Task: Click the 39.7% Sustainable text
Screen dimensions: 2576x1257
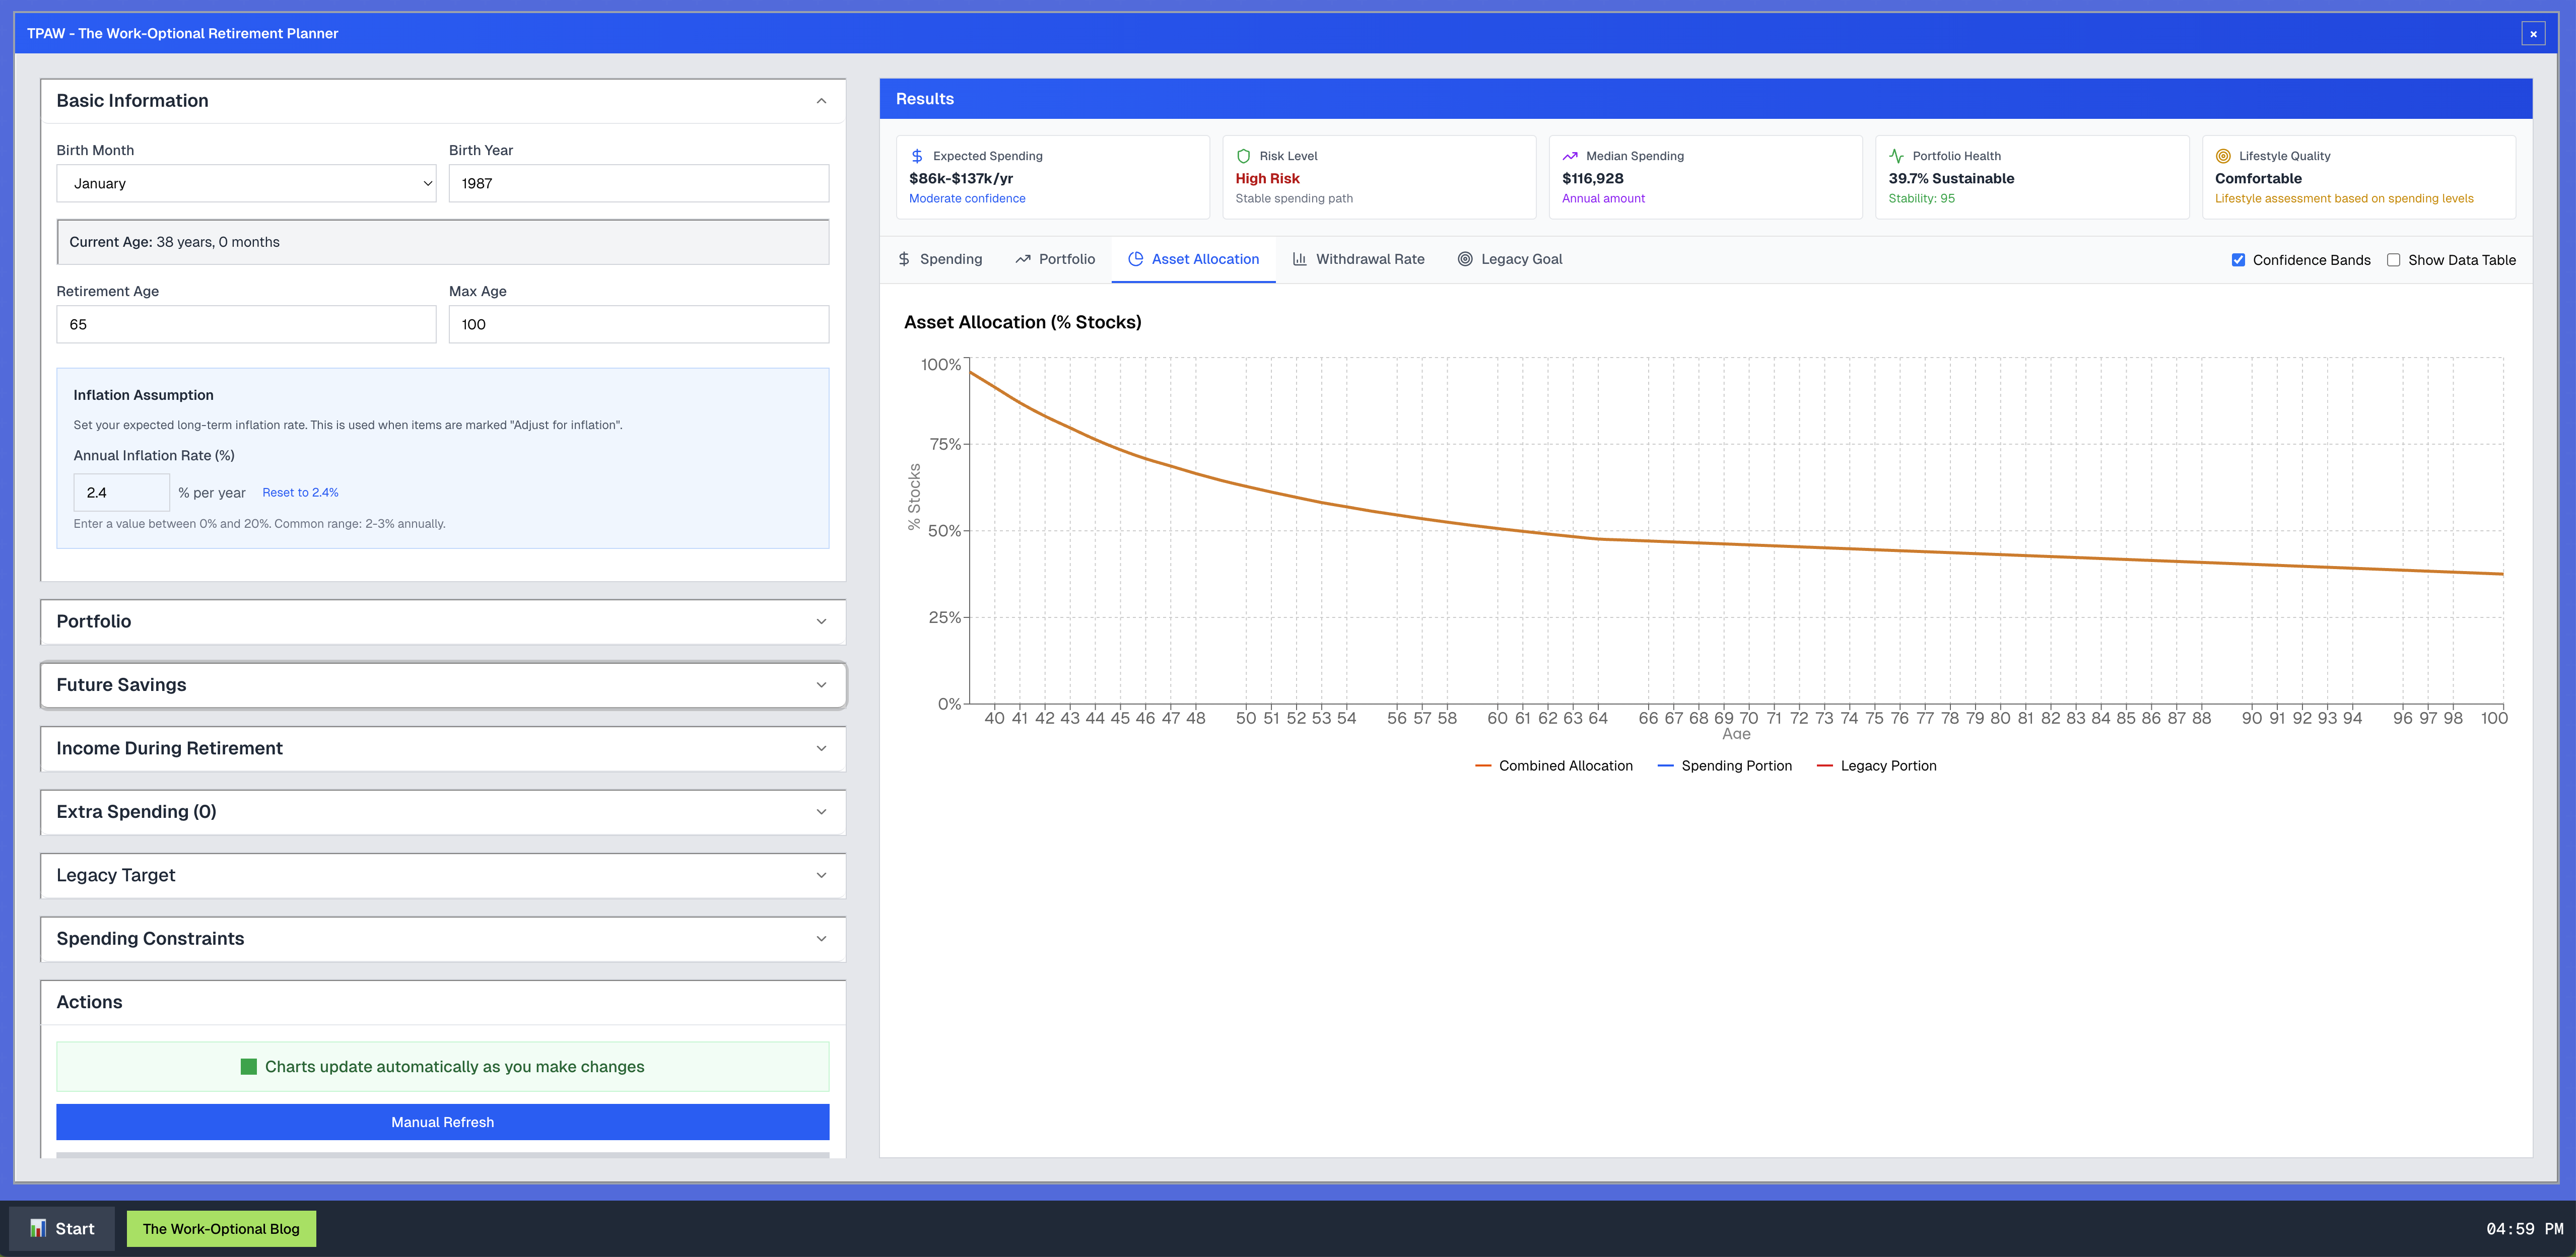Action: pos(1951,179)
